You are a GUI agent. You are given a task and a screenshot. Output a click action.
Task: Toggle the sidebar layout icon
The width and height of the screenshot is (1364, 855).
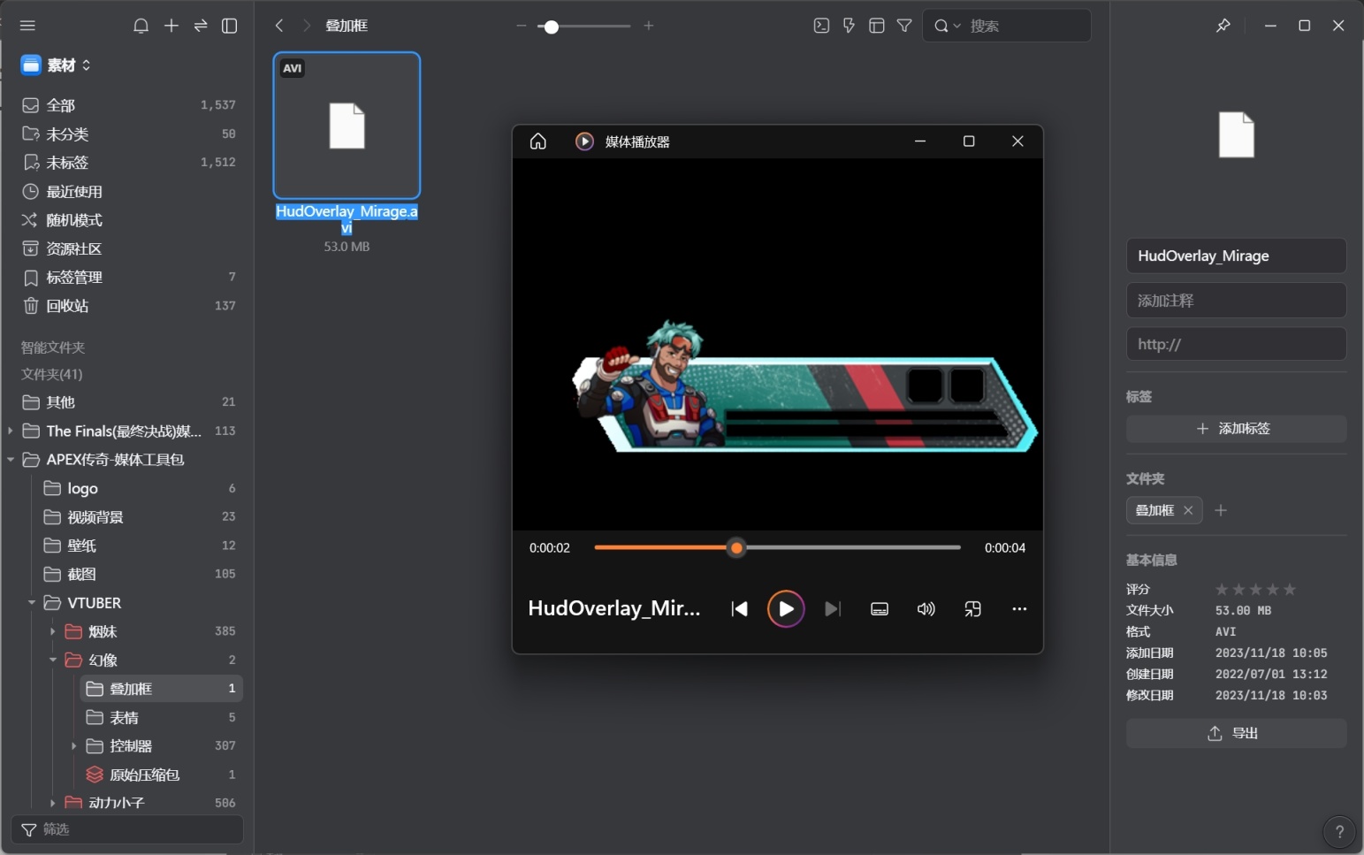230,26
